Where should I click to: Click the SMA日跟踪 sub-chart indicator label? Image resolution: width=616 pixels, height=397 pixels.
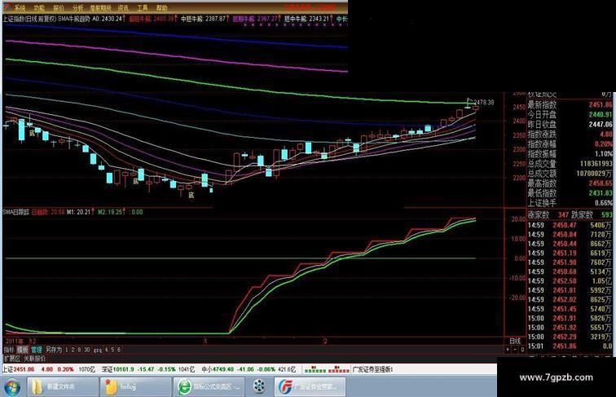(15, 212)
